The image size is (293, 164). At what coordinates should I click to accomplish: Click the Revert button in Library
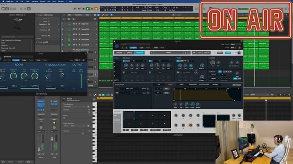(x=10, y=162)
